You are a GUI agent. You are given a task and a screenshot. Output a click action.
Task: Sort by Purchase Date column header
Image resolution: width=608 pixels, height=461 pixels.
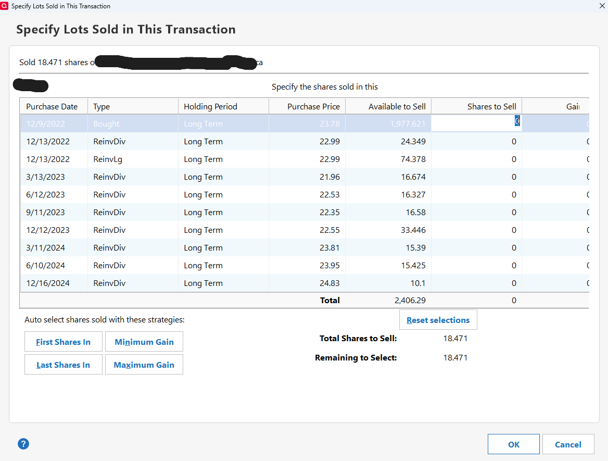pyautogui.click(x=52, y=106)
